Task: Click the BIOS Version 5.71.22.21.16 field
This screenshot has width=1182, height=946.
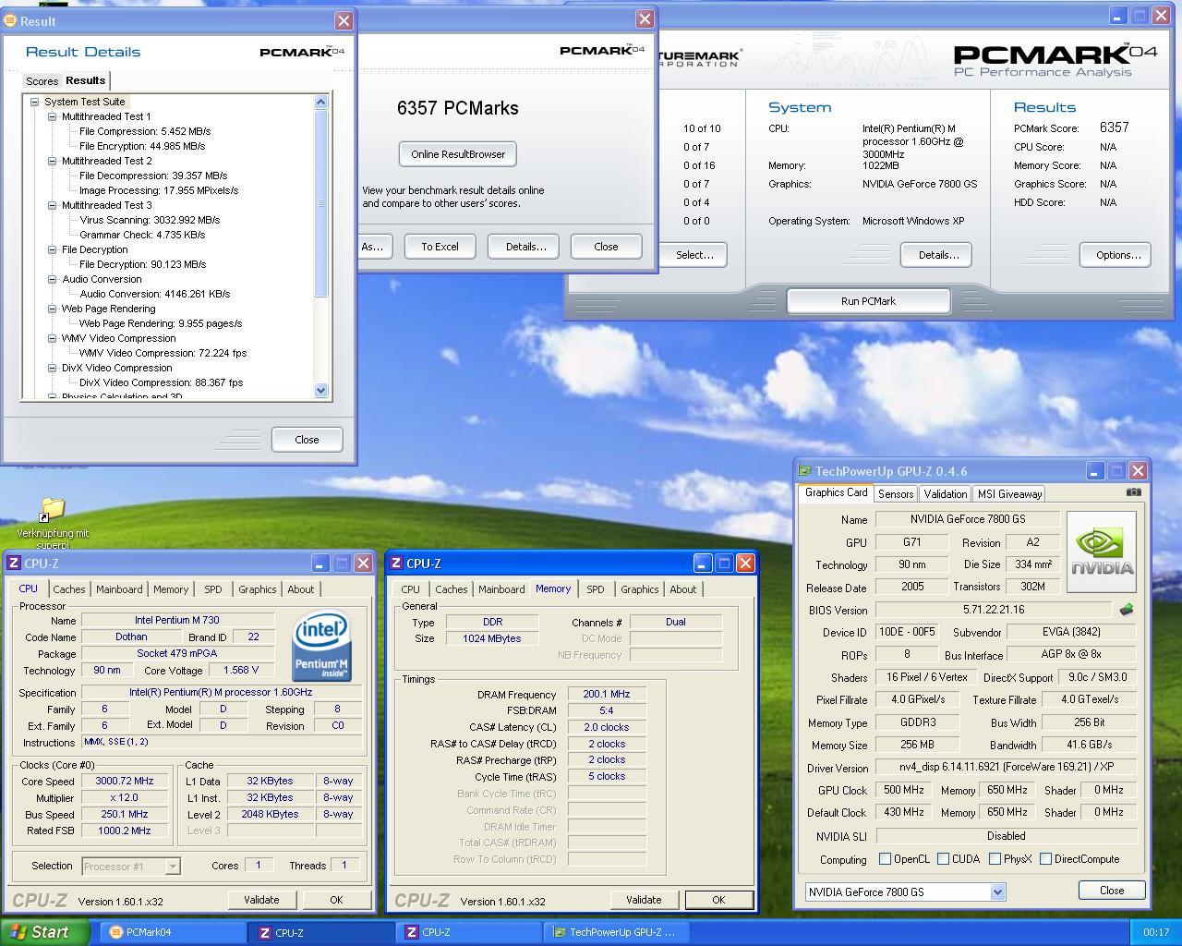Action: click(x=993, y=610)
